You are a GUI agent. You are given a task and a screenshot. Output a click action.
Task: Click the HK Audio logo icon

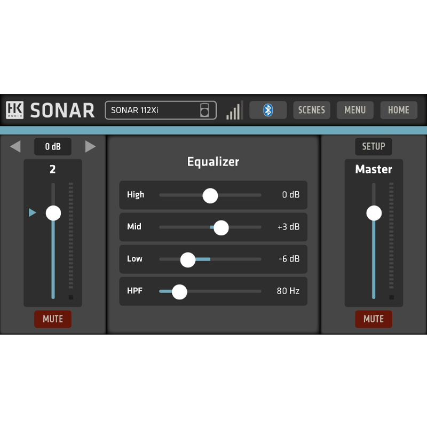(14, 110)
